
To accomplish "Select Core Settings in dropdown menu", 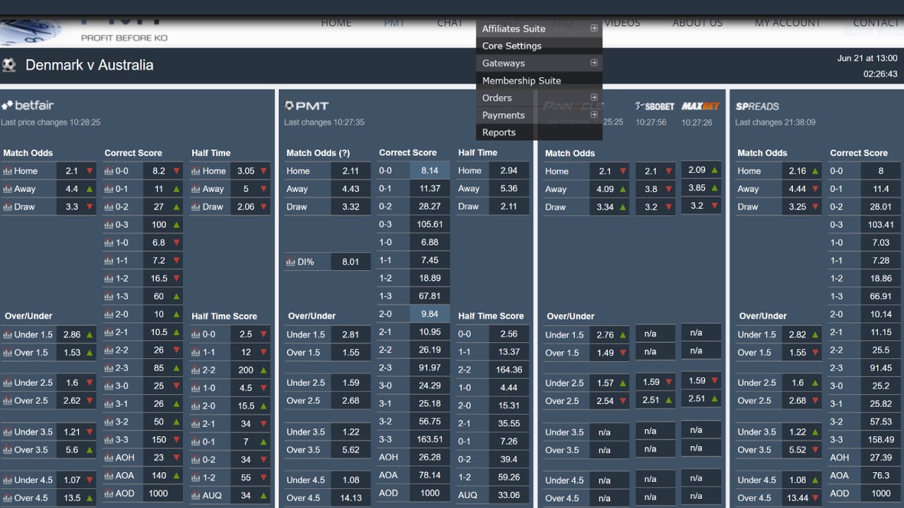I will [539, 46].
